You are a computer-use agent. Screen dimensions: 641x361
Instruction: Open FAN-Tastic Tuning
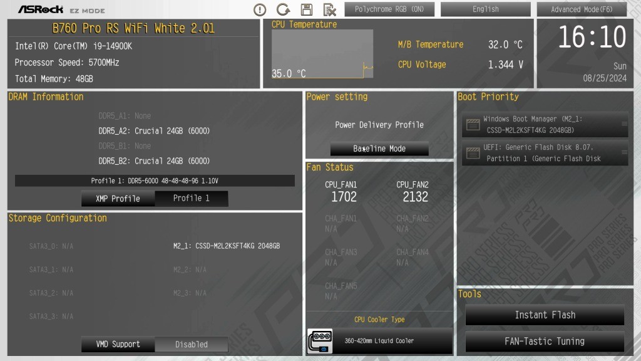coord(545,341)
